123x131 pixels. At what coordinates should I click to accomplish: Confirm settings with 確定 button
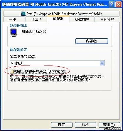click(62, 125)
